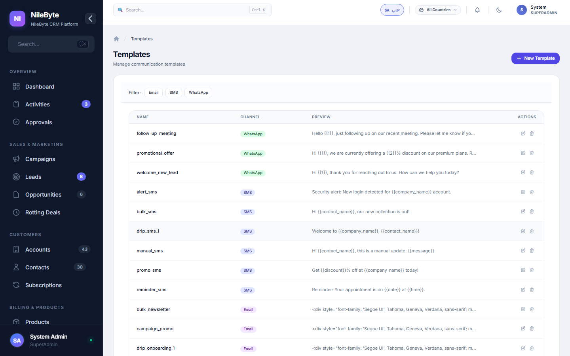This screenshot has width=570, height=356.
Task: Click the Preview column header
Action: point(321,117)
